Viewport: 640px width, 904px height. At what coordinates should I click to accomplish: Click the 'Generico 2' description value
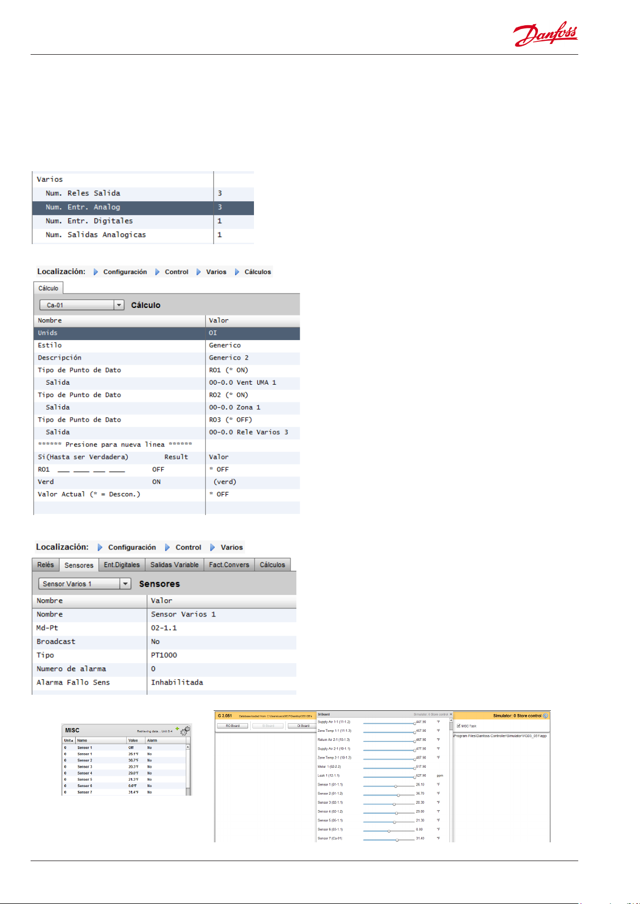pos(229,358)
